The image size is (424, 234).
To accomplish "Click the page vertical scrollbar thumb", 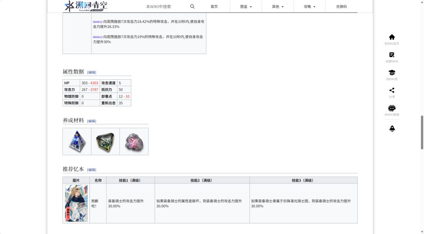I will coord(422,132).
